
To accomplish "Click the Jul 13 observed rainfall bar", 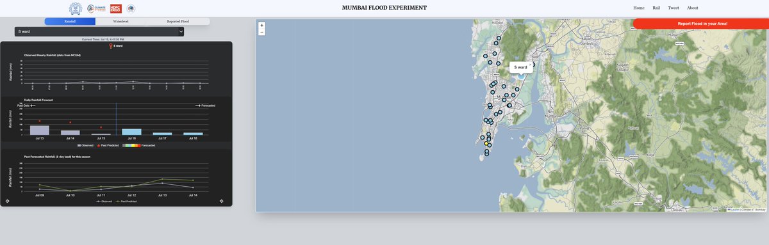I will tap(40, 130).
